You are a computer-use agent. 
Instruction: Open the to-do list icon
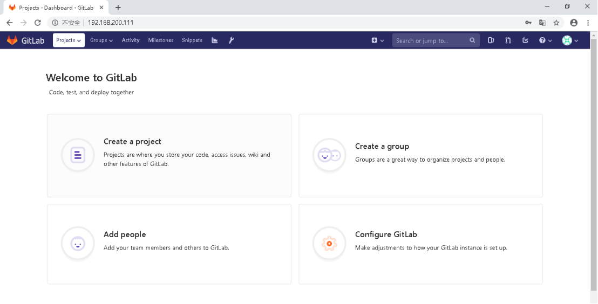click(525, 40)
